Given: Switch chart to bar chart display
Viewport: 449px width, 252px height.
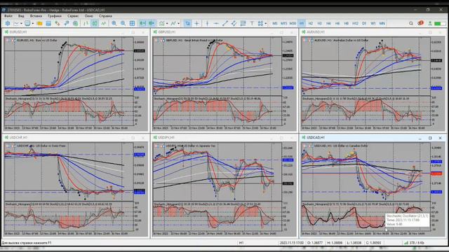Looking at the screenshot, I should tap(86, 23).
